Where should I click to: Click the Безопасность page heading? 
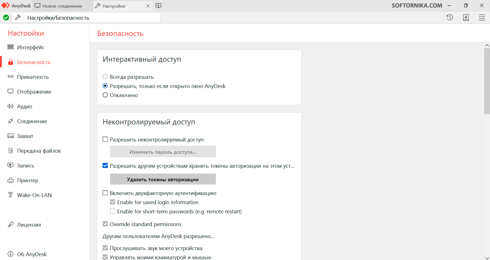[x=120, y=33]
